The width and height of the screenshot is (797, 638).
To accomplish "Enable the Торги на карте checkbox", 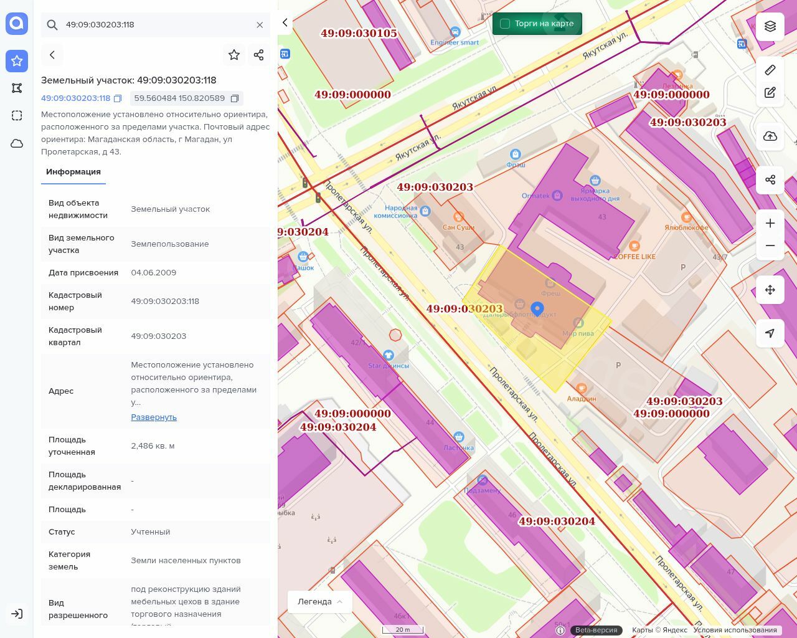I will [505, 24].
